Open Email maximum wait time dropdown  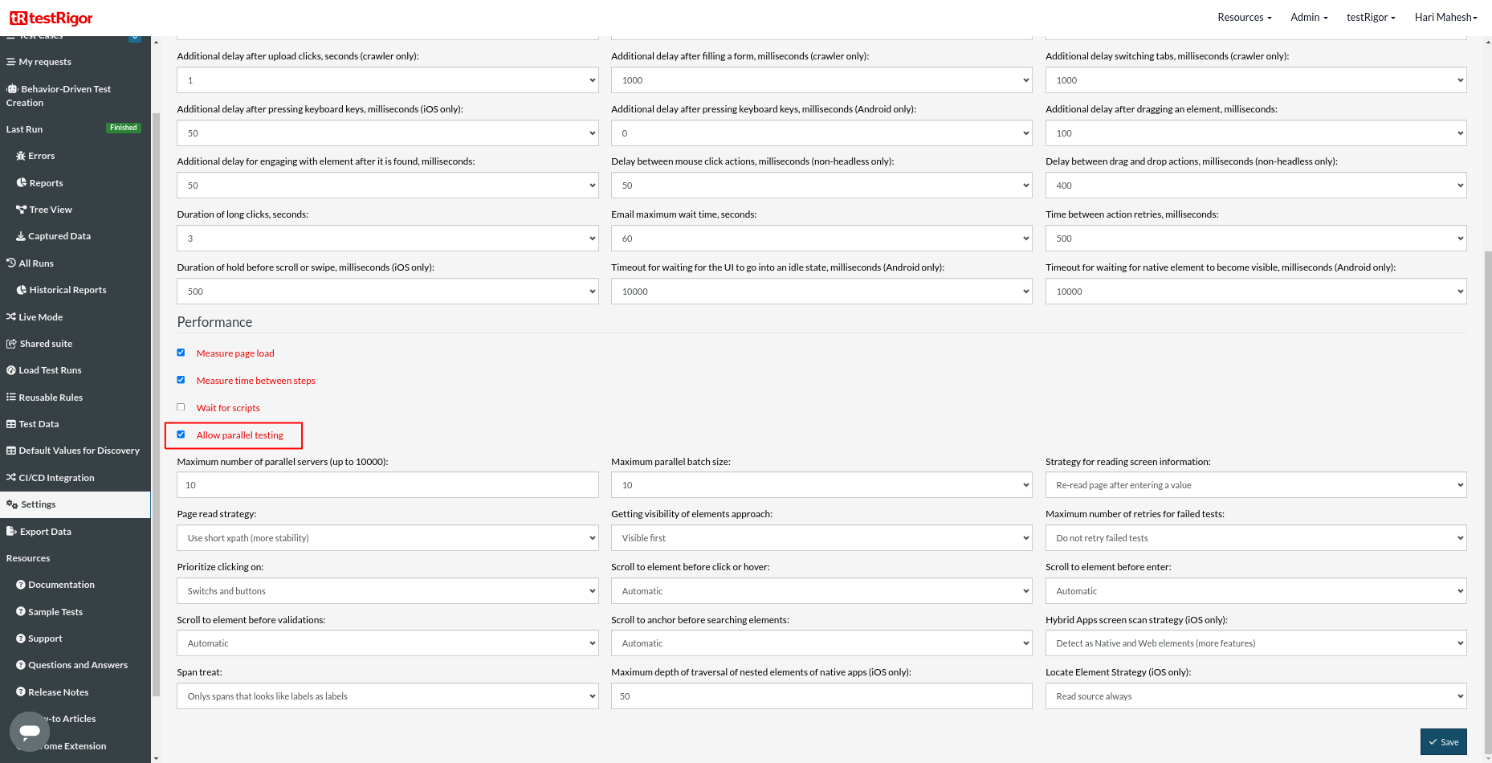[x=821, y=239]
